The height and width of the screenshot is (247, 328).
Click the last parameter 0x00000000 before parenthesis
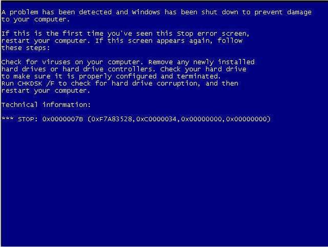click(x=246, y=119)
